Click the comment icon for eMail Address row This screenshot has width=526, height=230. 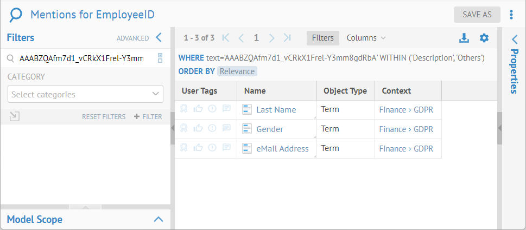click(226, 147)
